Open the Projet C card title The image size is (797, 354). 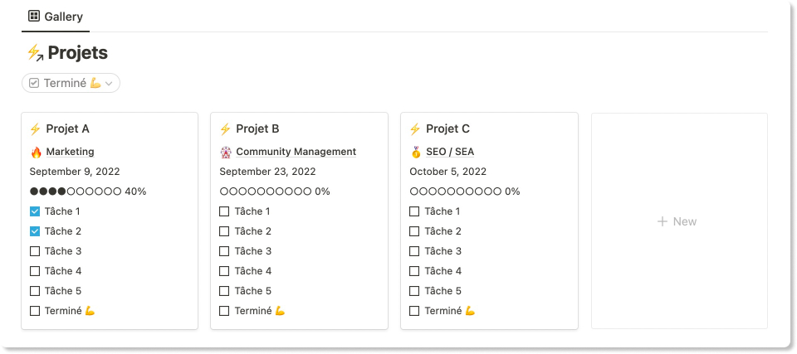pos(447,129)
